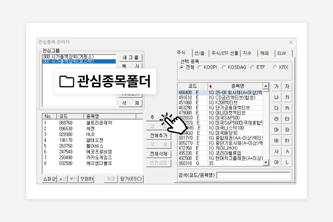
Task: Select the KOSPI radio button
Action: pyautogui.click(x=200, y=67)
